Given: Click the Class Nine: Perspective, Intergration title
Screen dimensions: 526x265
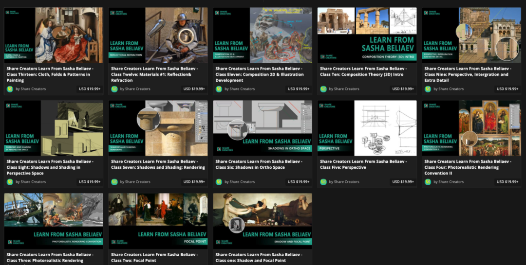Looking at the screenshot, I should tap(468, 74).
